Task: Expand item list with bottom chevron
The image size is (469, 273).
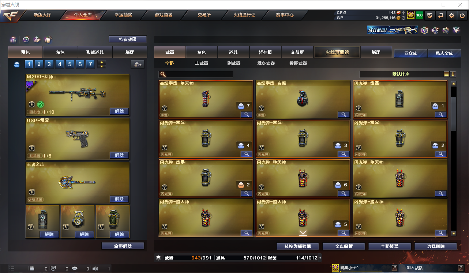Action: [303, 232]
